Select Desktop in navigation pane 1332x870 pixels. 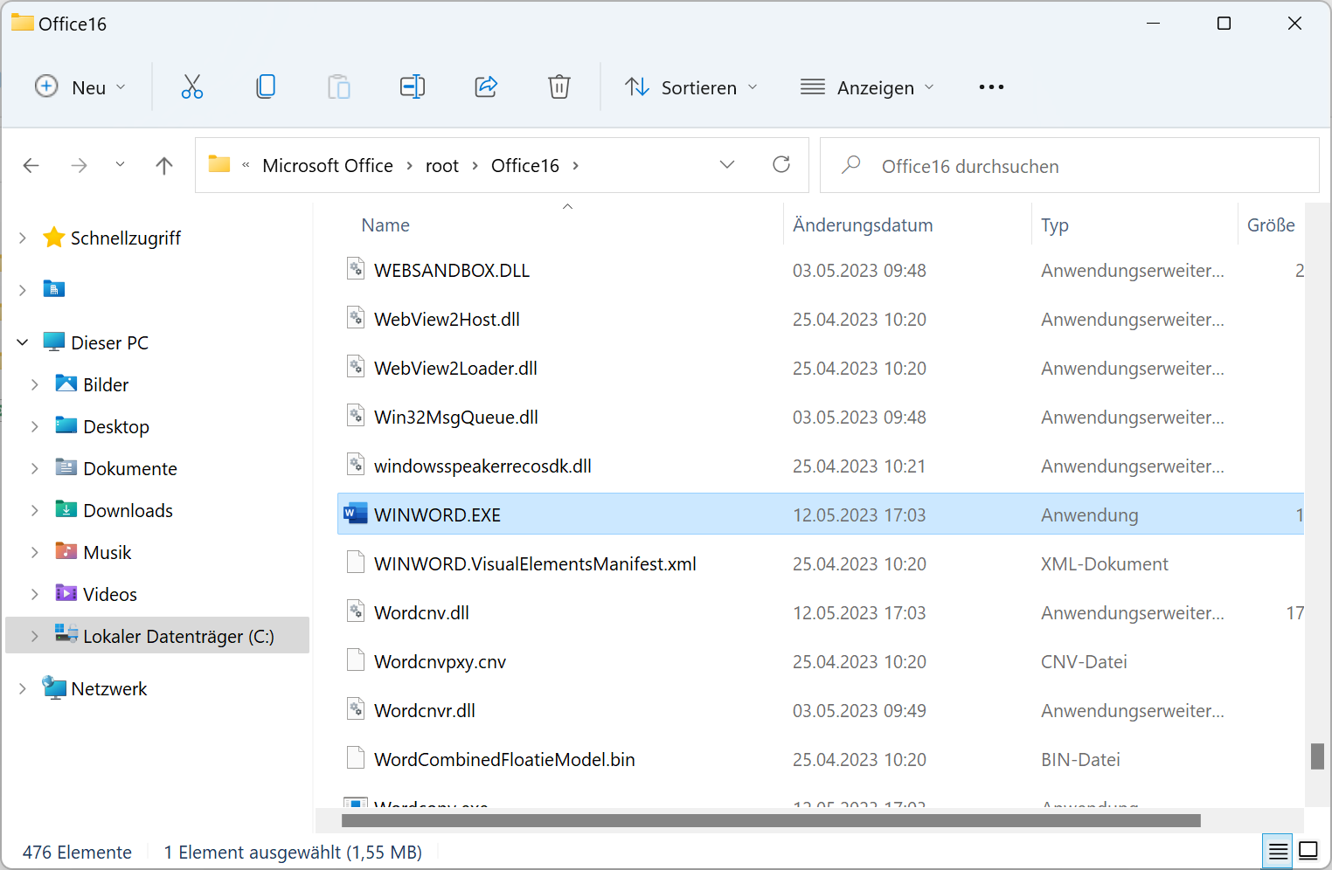(116, 426)
